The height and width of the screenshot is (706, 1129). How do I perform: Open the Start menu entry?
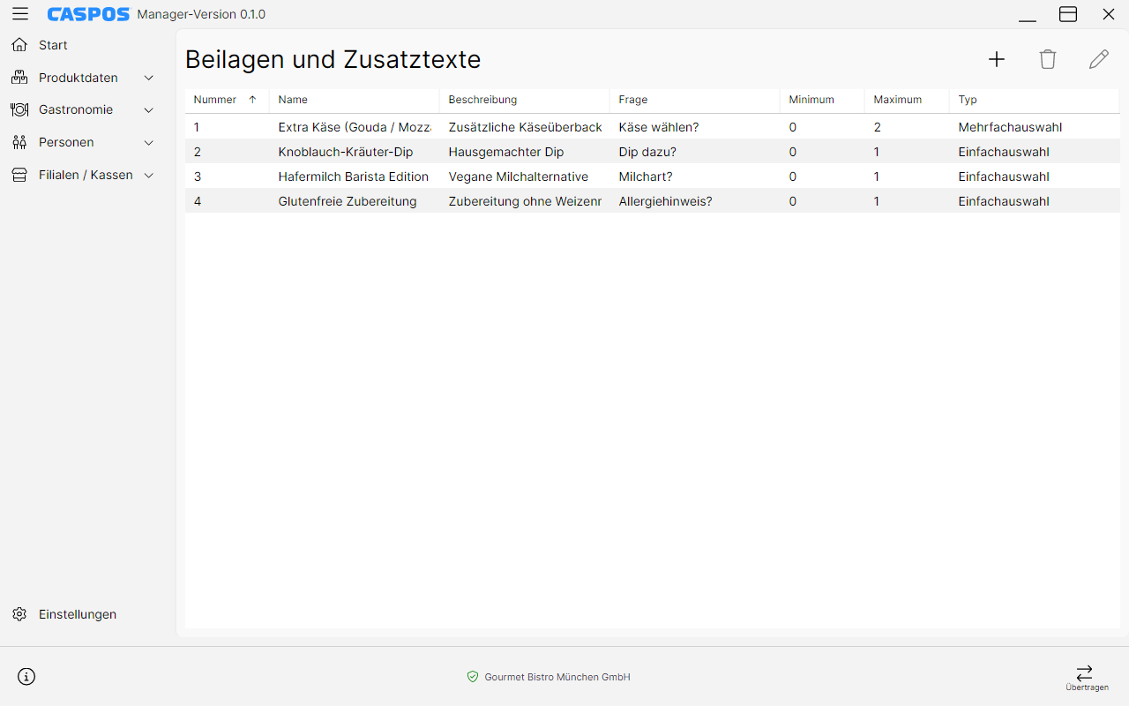53,45
